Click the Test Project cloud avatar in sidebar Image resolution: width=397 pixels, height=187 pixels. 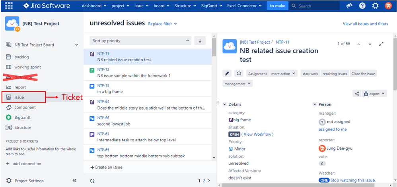point(12,24)
